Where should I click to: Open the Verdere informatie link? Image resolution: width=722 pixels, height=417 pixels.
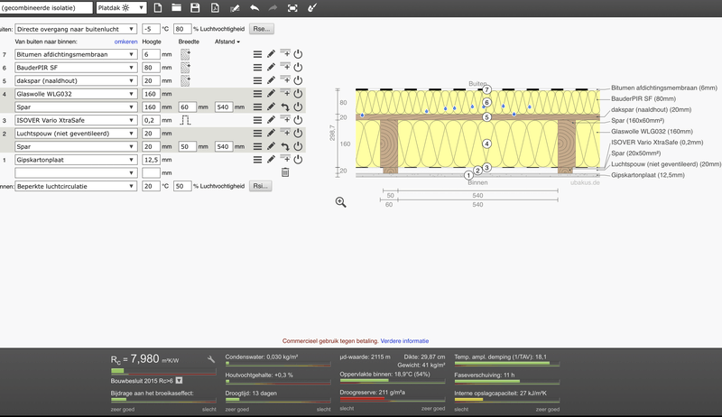point(404,341)
